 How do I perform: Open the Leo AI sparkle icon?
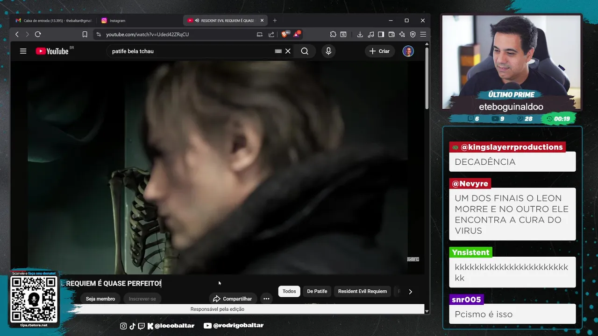(402, 34)
